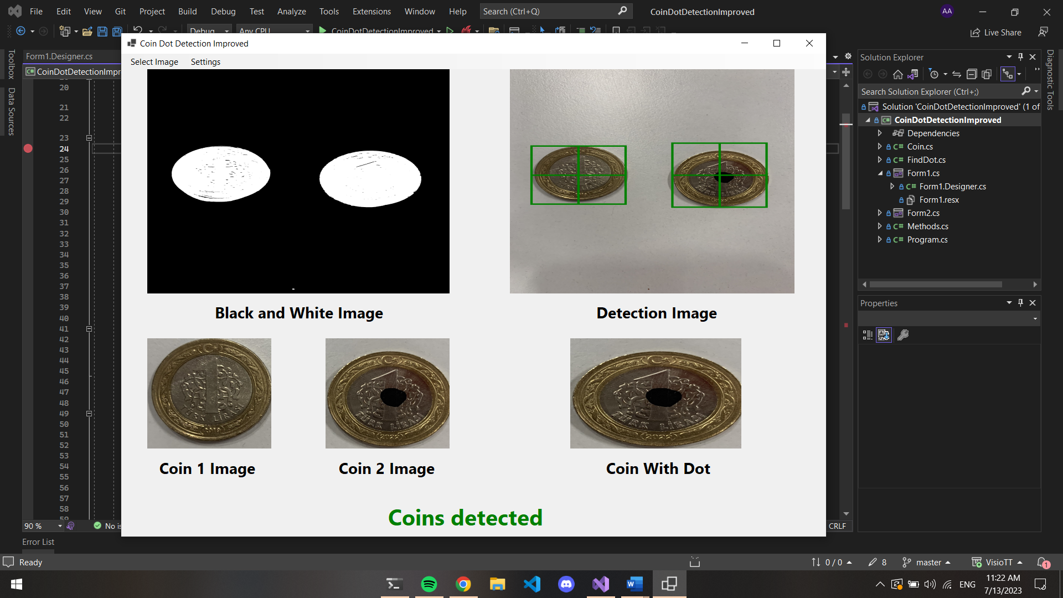Expand the Coin.cs tree node
1063x598 pixels.
point(880,147)
